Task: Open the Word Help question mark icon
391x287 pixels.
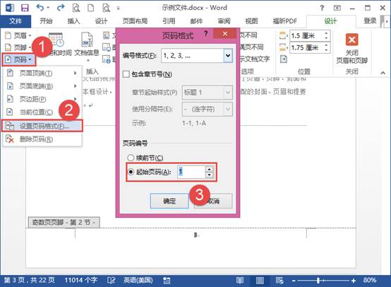Action: click(x=322, y=8)
